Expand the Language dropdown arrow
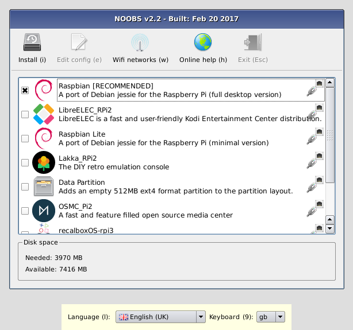 201,317
